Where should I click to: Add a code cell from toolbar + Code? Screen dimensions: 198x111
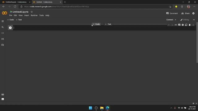point(11,20)
